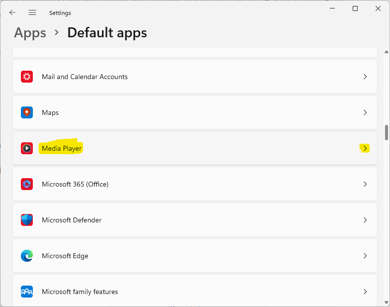The image size is (390, 307).
Task: Navigate to Apps in the breadcrumb
Action: pyautogui.click(x=30, y=33)
